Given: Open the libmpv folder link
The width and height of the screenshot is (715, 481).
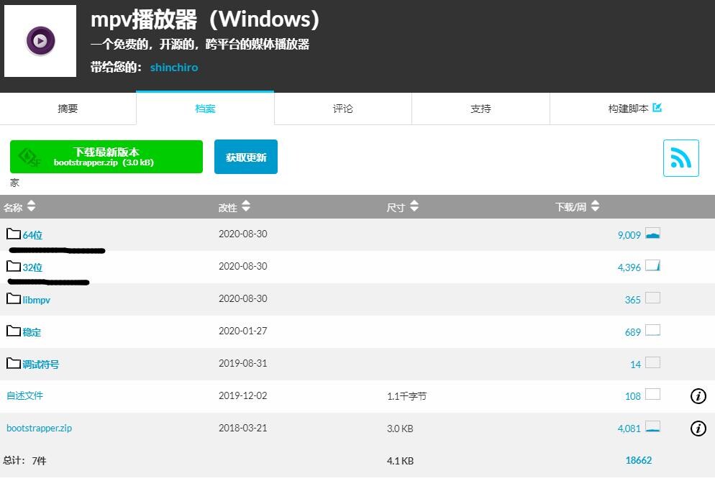Looking at the screenshot, I should pos(37,300).
